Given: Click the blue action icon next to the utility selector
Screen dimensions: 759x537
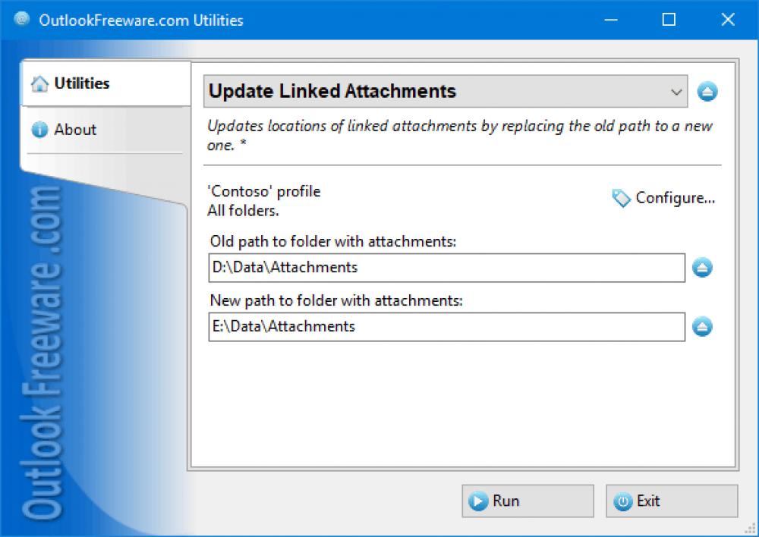Looking at the screenshot, I should (707, 91).
